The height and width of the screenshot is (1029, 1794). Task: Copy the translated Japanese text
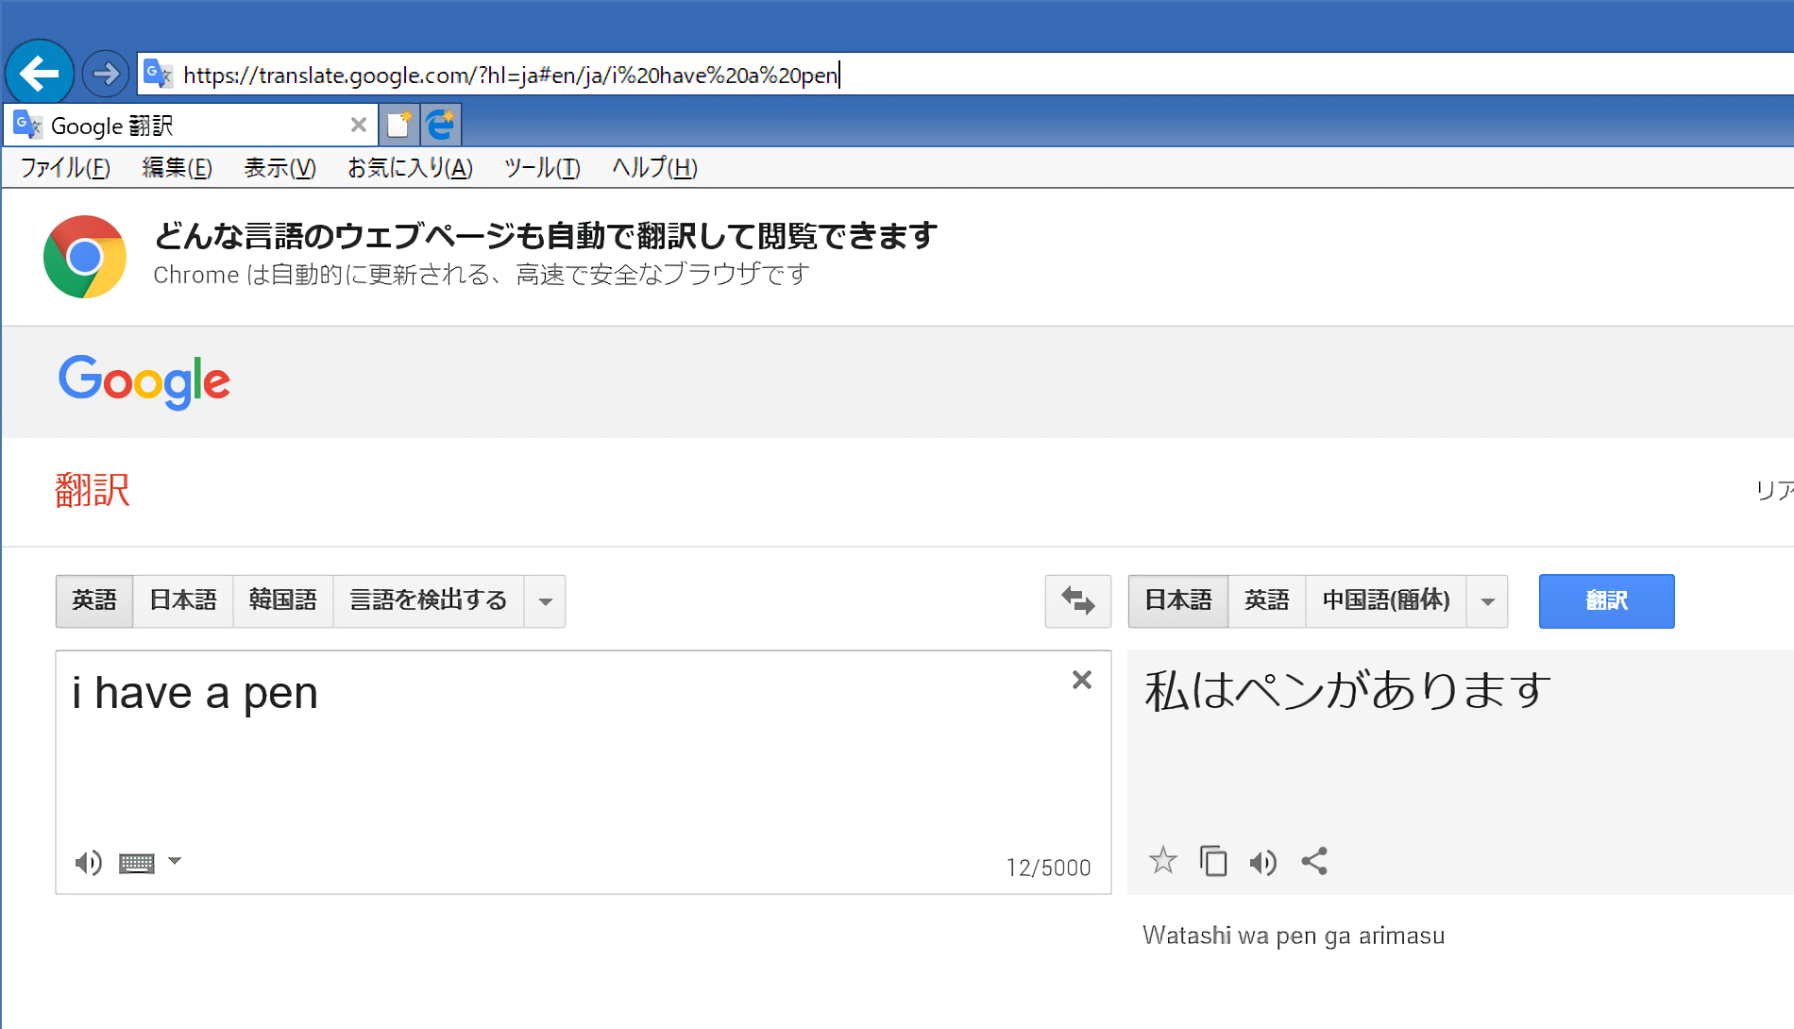(1213, 861)
